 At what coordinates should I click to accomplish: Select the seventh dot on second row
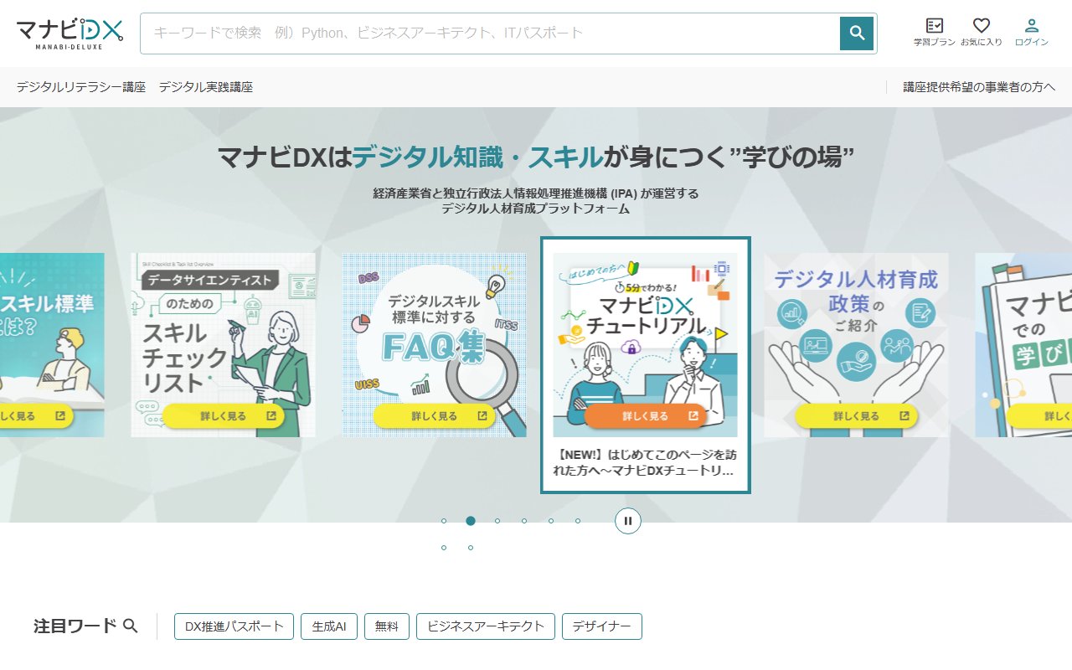(444, 548)
